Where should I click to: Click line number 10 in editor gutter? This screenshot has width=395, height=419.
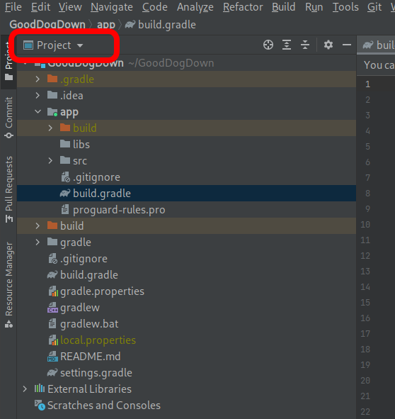coord(365,225)
